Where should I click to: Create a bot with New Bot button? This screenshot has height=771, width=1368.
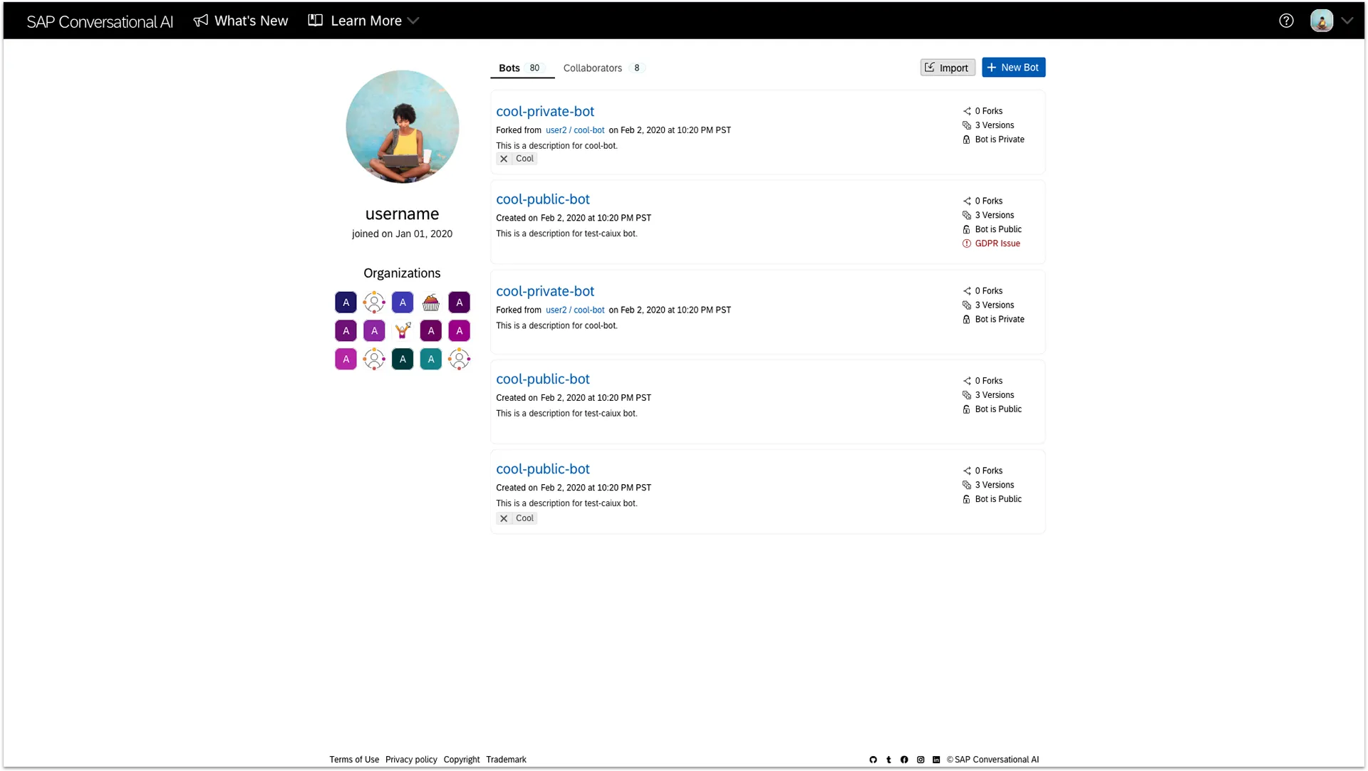1013,67
